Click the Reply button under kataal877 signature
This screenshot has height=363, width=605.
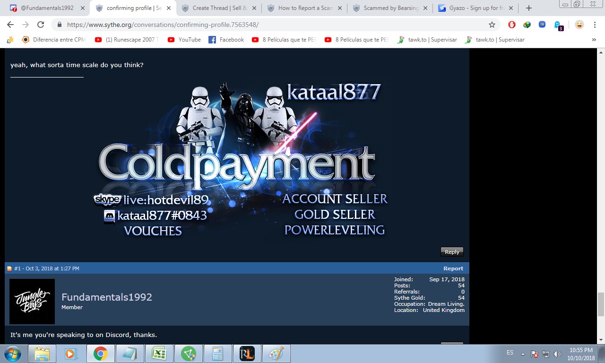click(x=452, y=252)
